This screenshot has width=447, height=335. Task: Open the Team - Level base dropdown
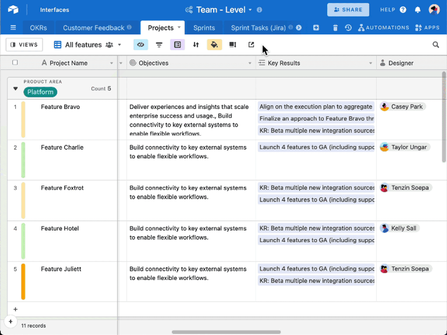[x=250, y=10]
